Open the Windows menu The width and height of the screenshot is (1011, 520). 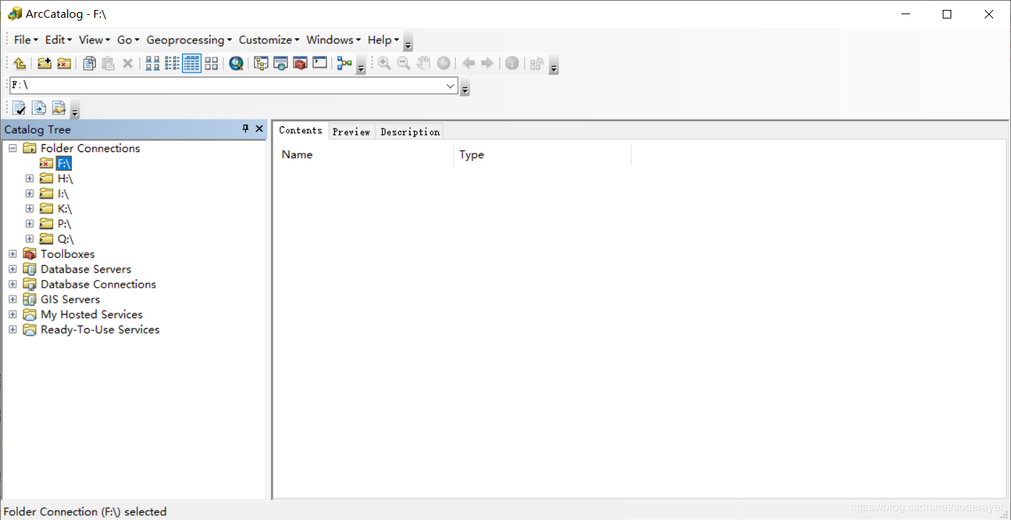(333, 40)
